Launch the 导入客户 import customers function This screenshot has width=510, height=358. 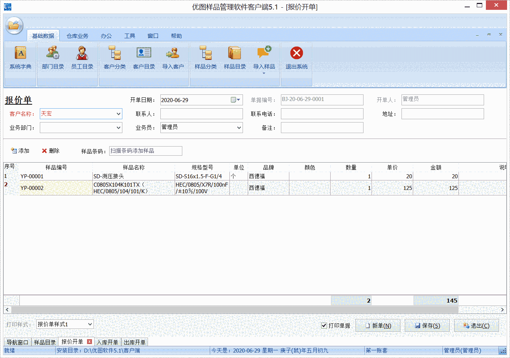coord(173,58)
